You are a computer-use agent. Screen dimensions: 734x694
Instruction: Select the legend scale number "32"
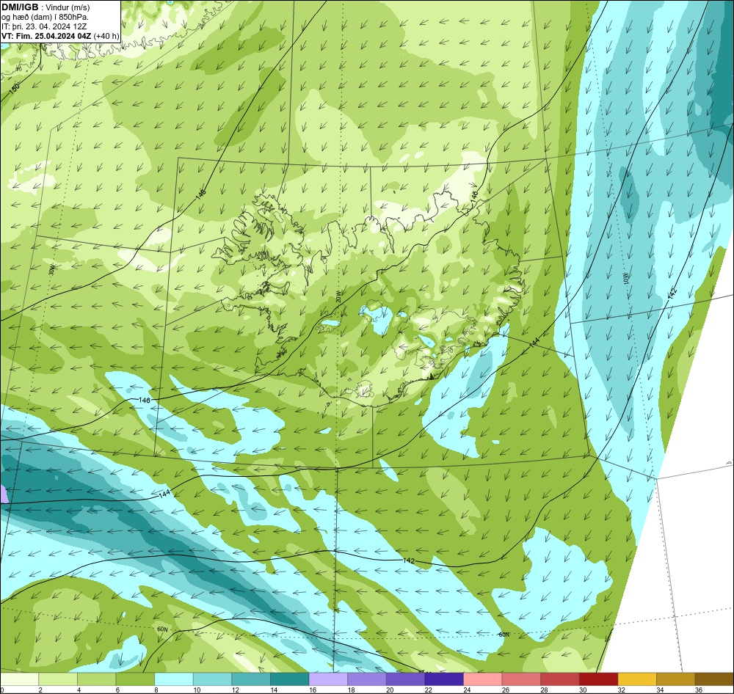(622, 690)
